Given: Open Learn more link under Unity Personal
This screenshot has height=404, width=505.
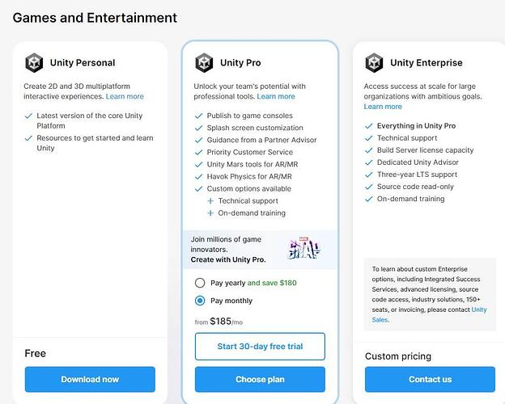Looking at the screenshot, I should pyautogui.click(x=125, y=97).
